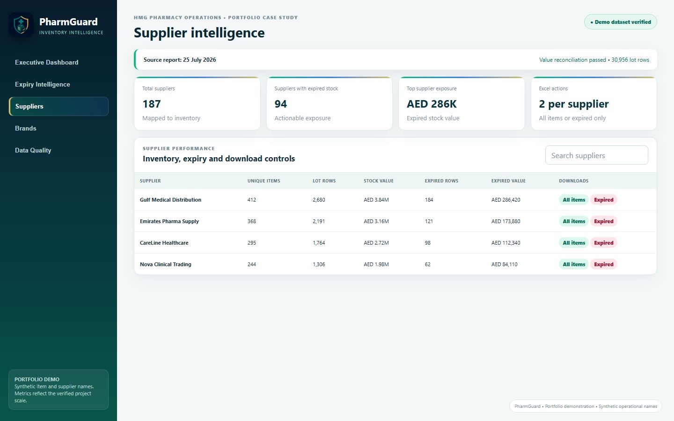
Task: Click the AED 3.16M stock value
Action: pyautogui.click(x=376, y=221)
